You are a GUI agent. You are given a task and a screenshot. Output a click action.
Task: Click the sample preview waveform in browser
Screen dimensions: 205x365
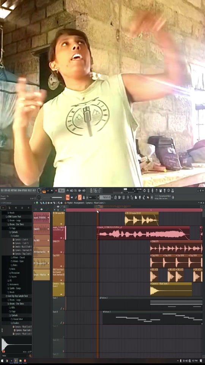pos(16,344)
